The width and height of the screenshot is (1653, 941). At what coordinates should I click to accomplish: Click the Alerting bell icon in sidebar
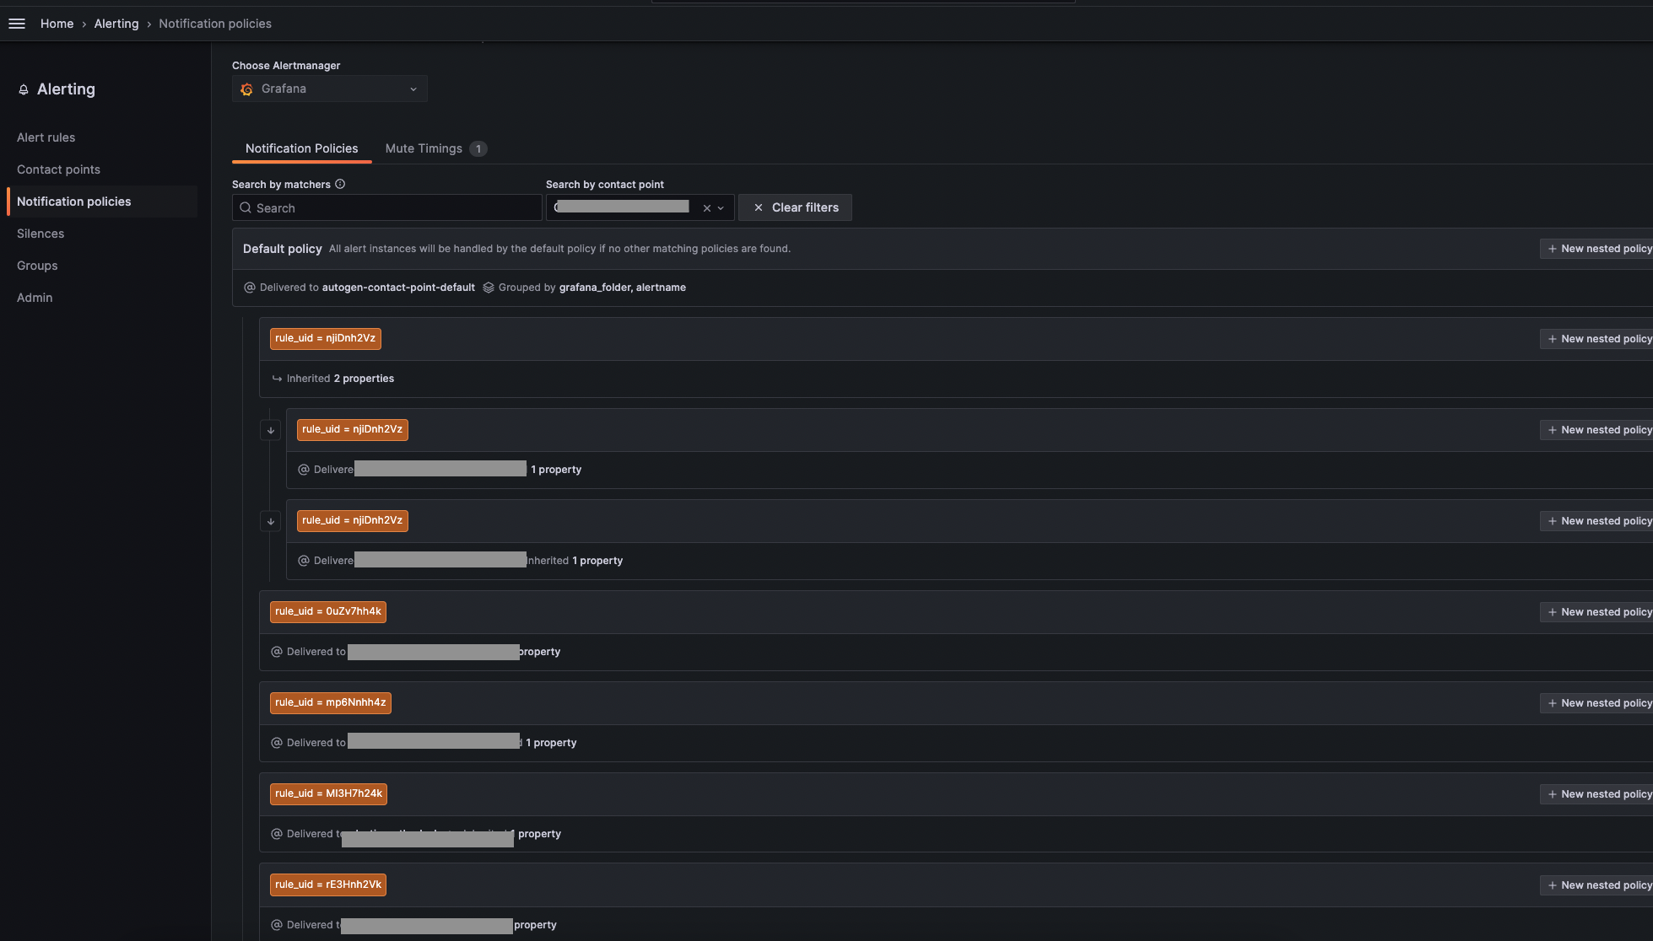pyautogui.click(x=23, y=89)
